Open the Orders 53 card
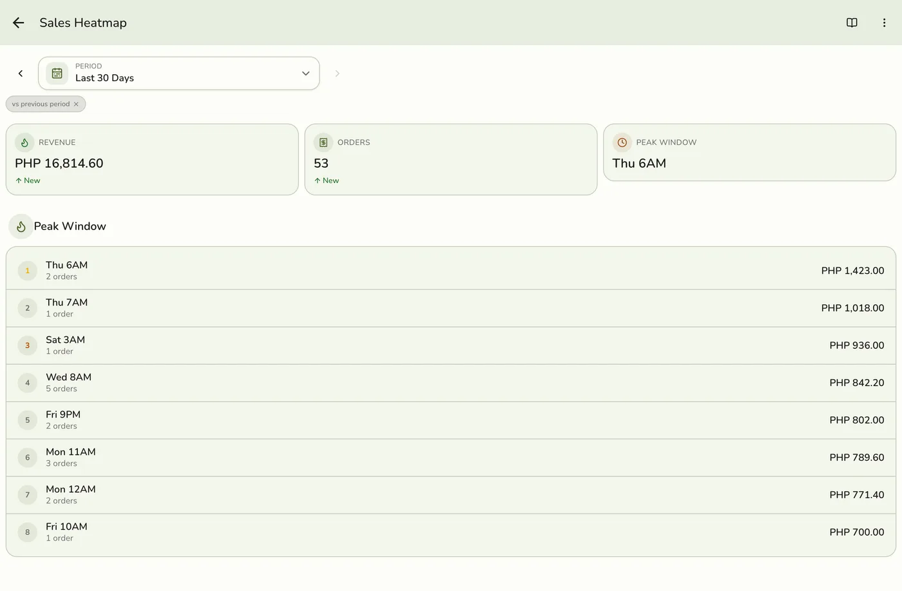The width and height of the screenshot is (902, 591). tap(451, 160)
